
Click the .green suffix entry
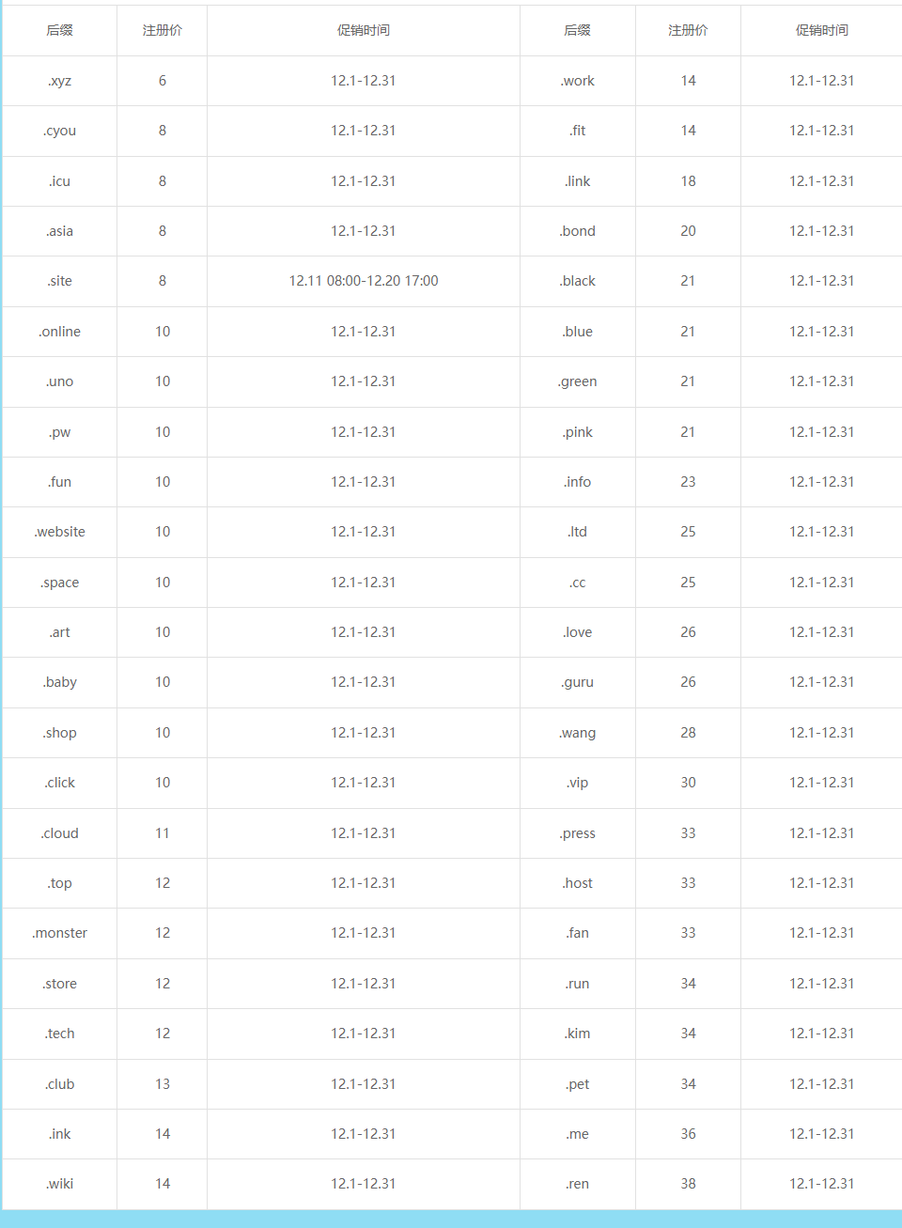[x=578, y=381]
